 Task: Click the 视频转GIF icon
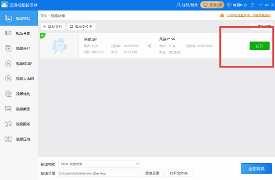[8, 63]
